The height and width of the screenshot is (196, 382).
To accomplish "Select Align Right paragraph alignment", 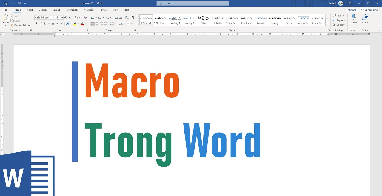I will [101, 24].
